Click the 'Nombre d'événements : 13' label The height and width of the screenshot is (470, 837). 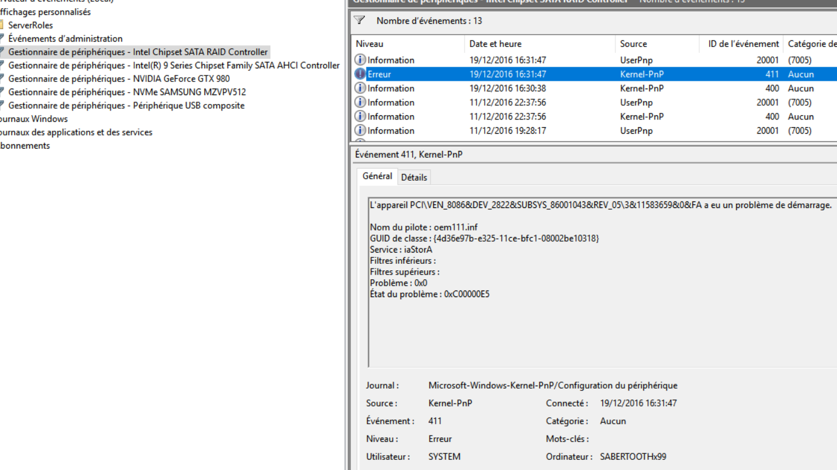coord(429,21)
